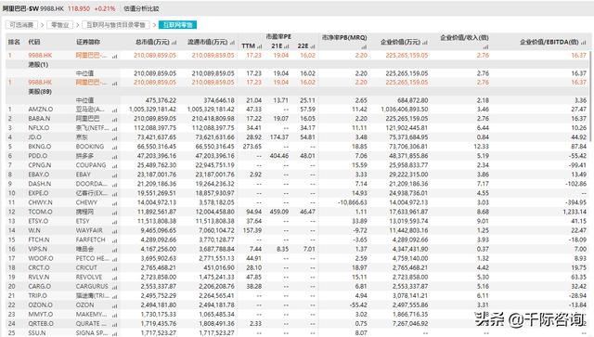Sort by the 证券简称 column header
594x337 pixels.
click(88, 42)
